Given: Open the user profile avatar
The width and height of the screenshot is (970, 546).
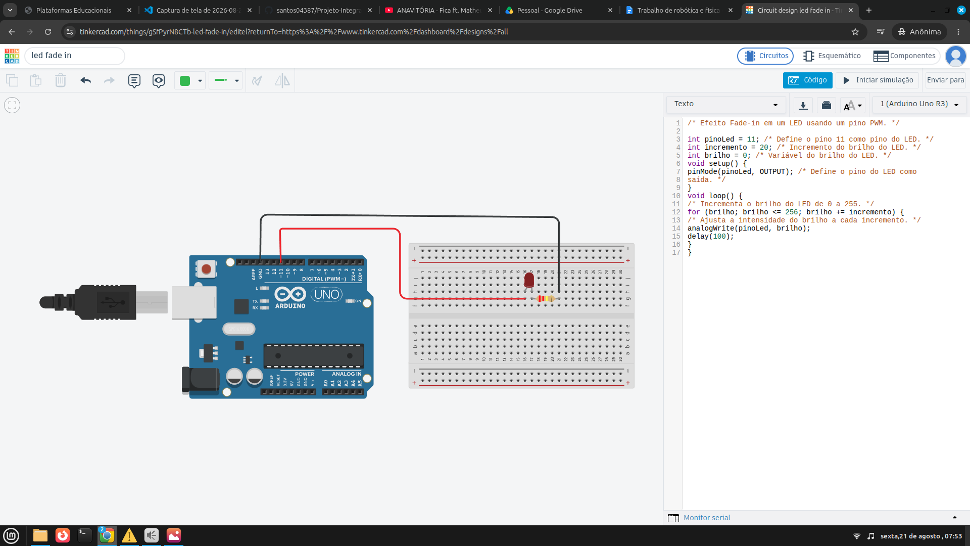Looking at the screenshot, I should [956, 56].
